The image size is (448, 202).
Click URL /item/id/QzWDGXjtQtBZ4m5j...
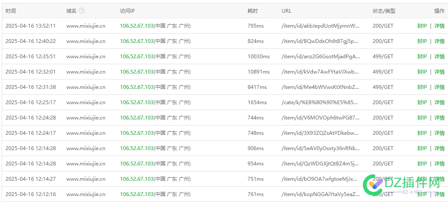[320, 163]
